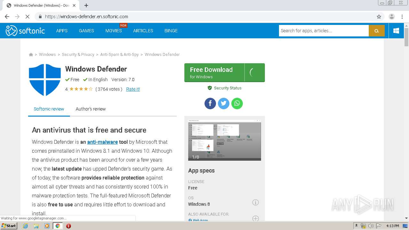The image size is (409, 230).
Task: Click the breadcrumb home icon
Action: point(31,55)
